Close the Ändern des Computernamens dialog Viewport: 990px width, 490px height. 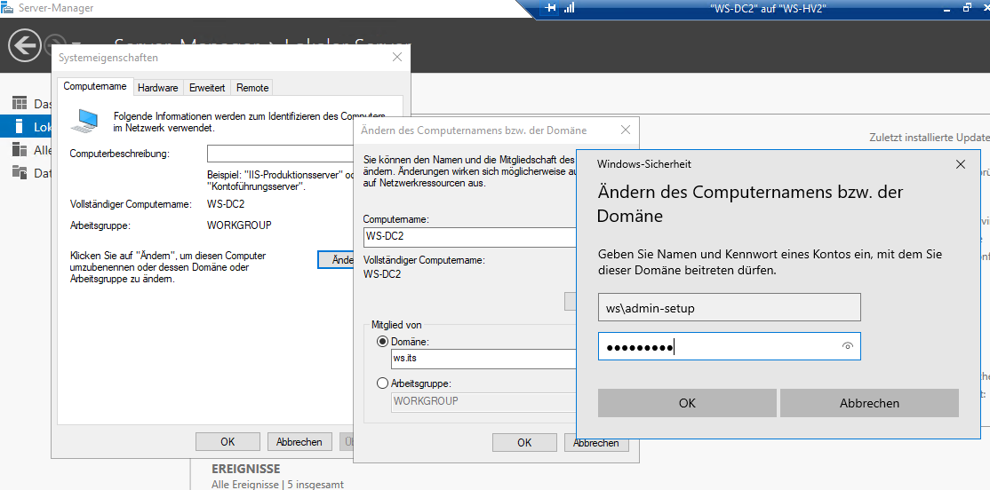click(626, 130)
